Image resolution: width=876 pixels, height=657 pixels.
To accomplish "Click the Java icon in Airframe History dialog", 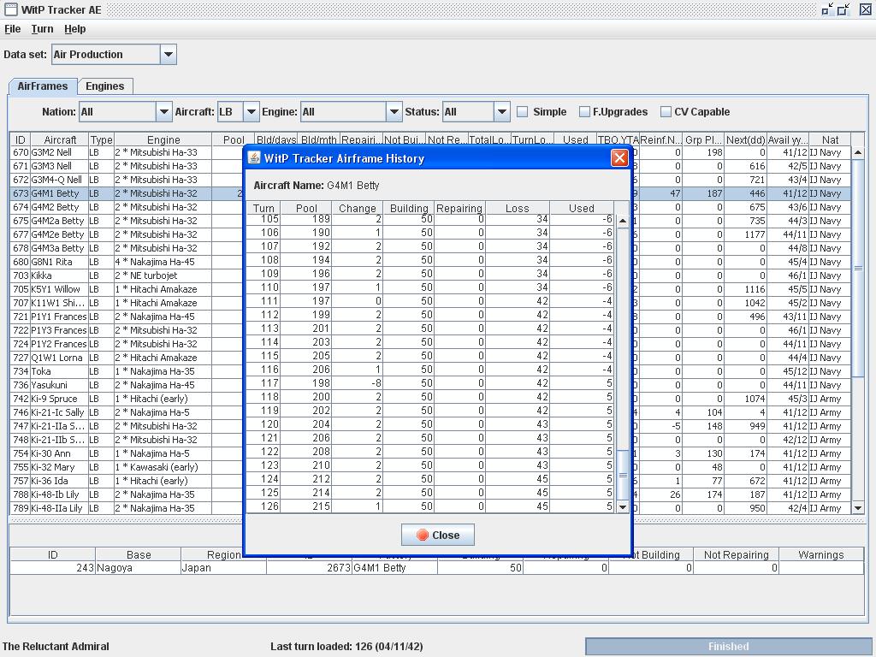I will click(x=254, y=158).
